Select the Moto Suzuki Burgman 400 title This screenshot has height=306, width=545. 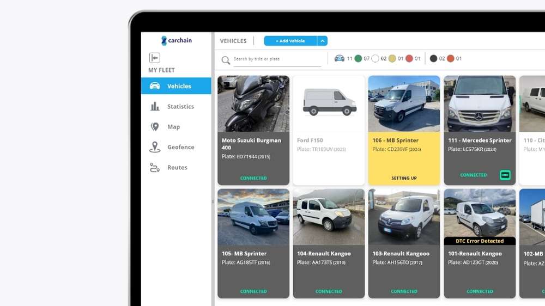click(251, 144)
